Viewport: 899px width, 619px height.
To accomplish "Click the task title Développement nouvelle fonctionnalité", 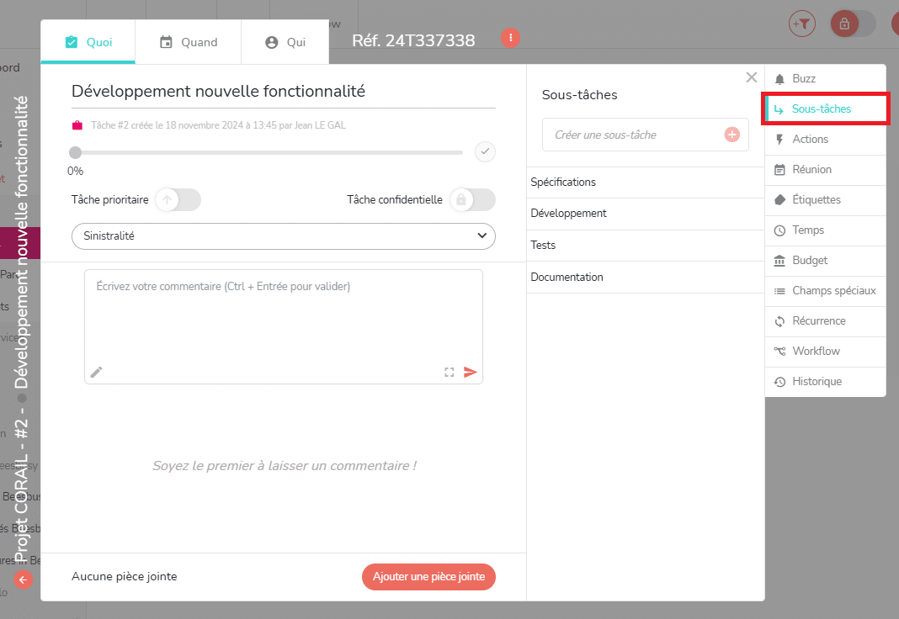I will (x=219, y=91).
